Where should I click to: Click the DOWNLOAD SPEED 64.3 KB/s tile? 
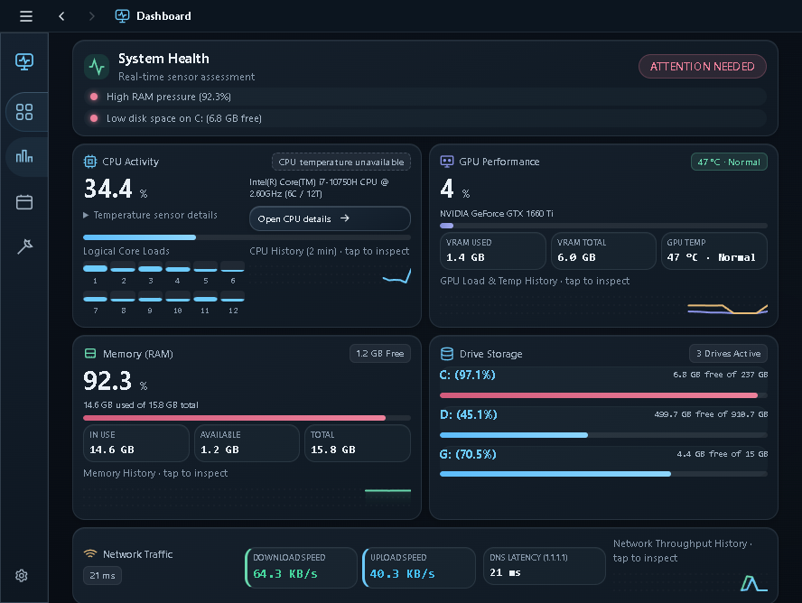click(x=302, y=567)
